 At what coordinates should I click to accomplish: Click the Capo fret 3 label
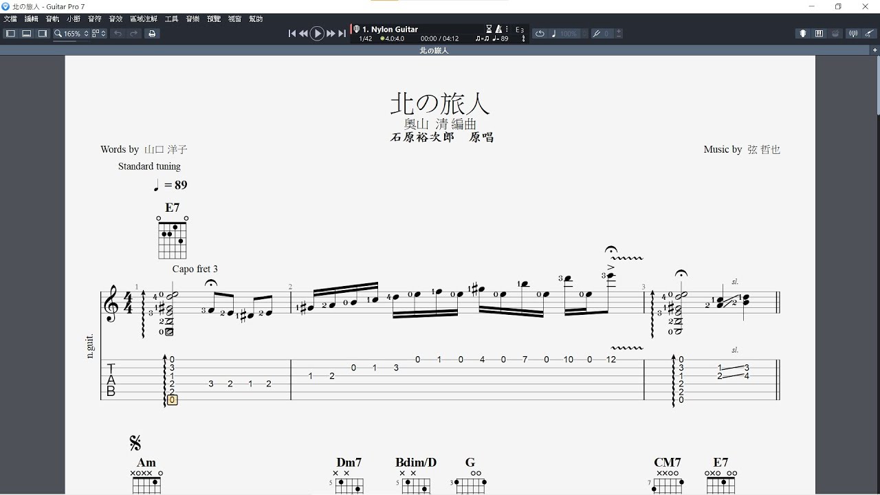point(195,269)
